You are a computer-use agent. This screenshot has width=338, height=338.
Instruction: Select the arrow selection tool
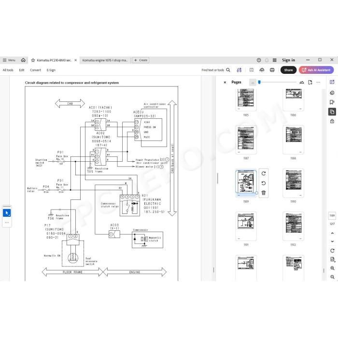tap(7, 213)
